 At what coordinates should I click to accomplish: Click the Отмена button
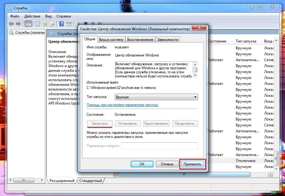(x=167, y=164)
